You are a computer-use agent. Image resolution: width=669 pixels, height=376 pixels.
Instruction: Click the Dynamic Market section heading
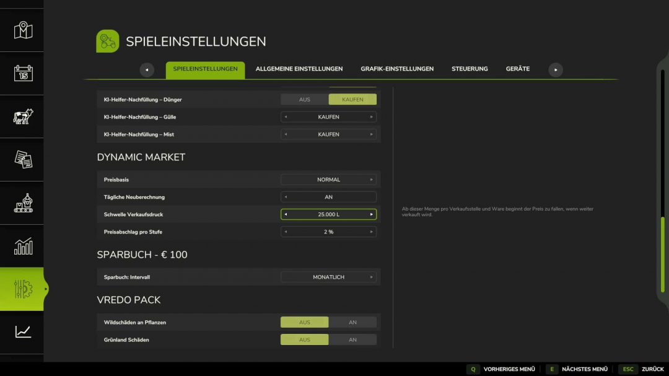[x=141, y=157]
